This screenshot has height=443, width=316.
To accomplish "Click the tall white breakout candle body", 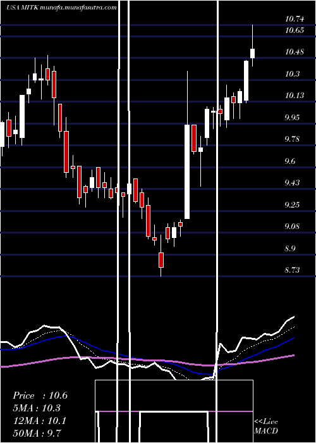I will 187,172.
